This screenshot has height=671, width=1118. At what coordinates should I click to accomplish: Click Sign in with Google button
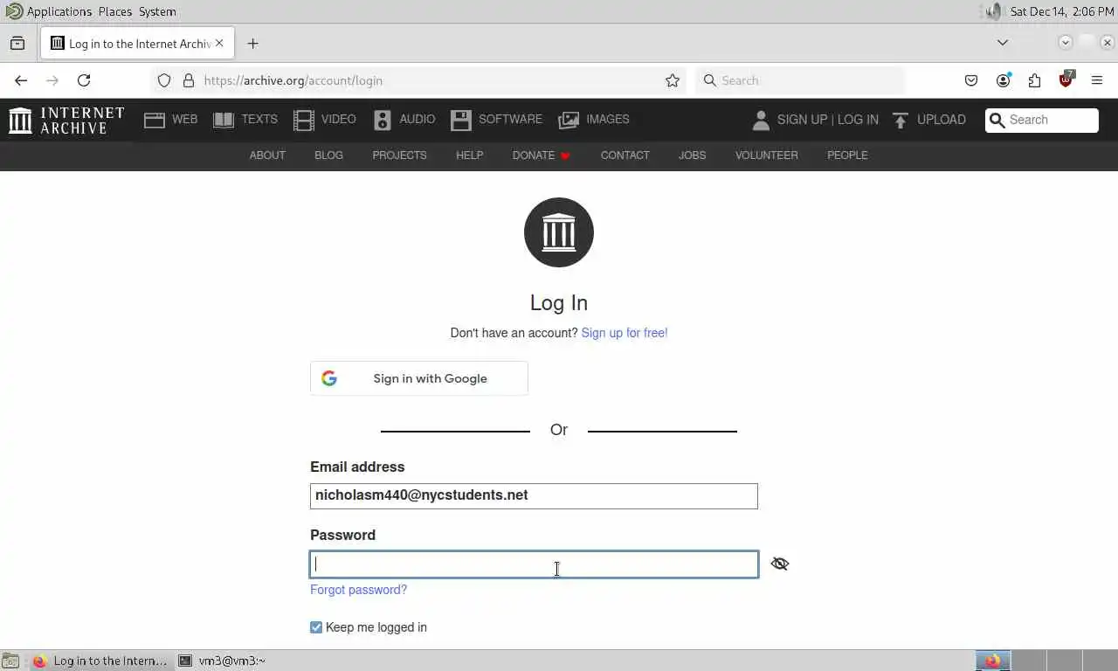[x=419, y=378]
